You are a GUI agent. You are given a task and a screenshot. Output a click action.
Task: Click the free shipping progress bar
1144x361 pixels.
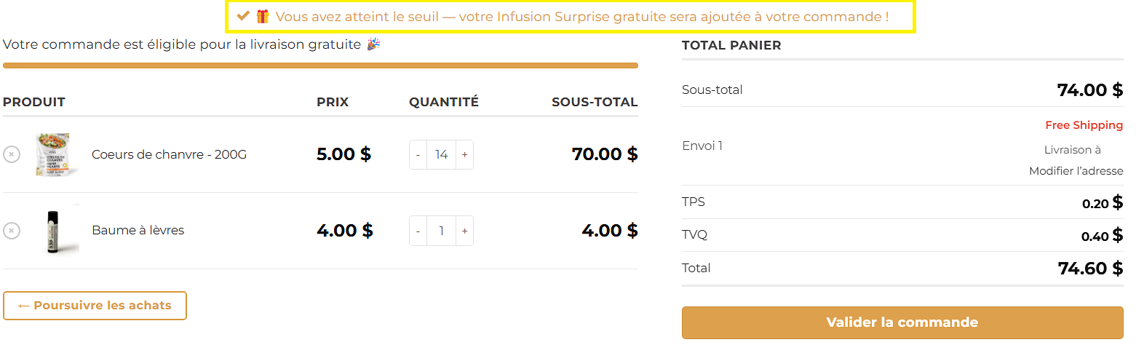320,66
